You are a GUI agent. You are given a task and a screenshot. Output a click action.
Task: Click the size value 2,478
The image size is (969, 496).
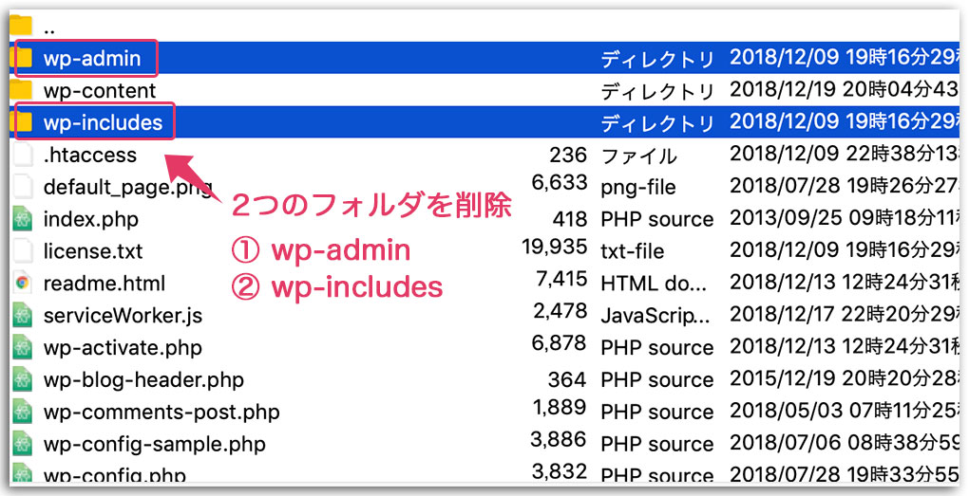pyautogui.click(x=560, y=311)
